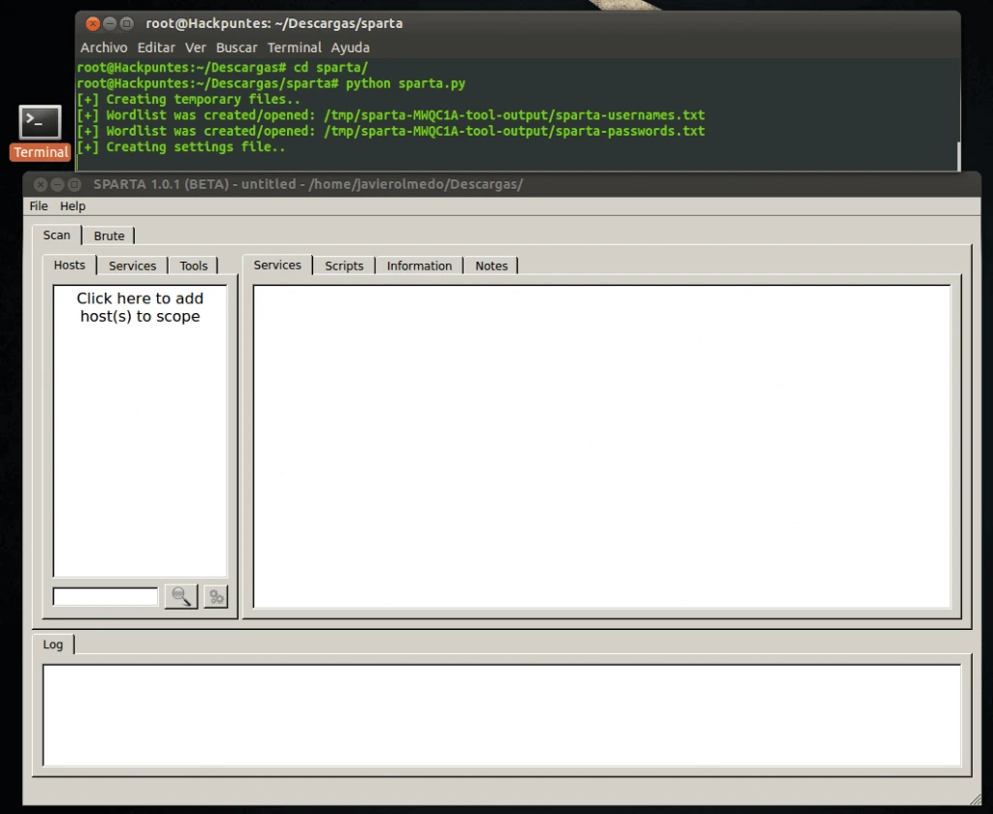
Task: Open terminal Archivo menu
Action: pyautogui.click(x=104, y=47)
